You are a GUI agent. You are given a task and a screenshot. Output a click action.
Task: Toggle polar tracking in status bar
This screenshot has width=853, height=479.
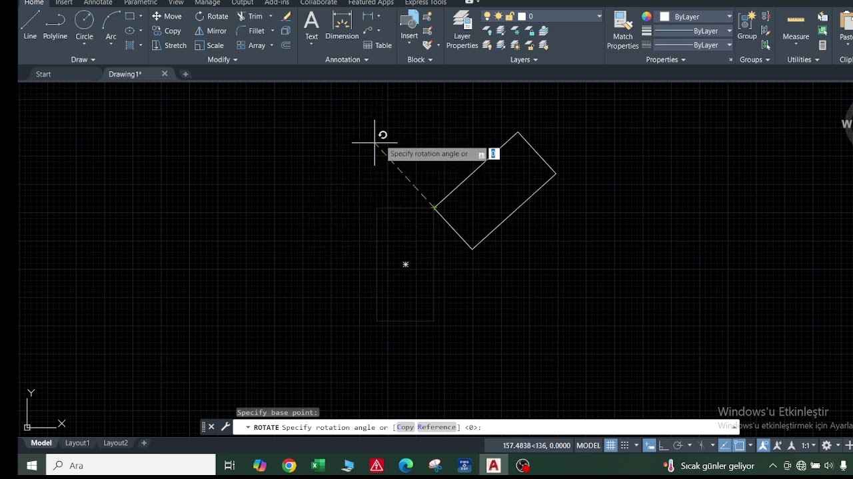(x=678, y=445)
